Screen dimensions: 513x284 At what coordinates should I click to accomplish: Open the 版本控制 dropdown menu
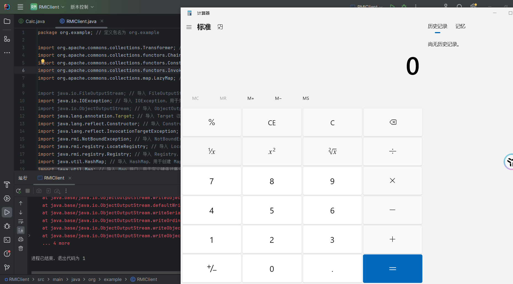[x=82, y=7]
